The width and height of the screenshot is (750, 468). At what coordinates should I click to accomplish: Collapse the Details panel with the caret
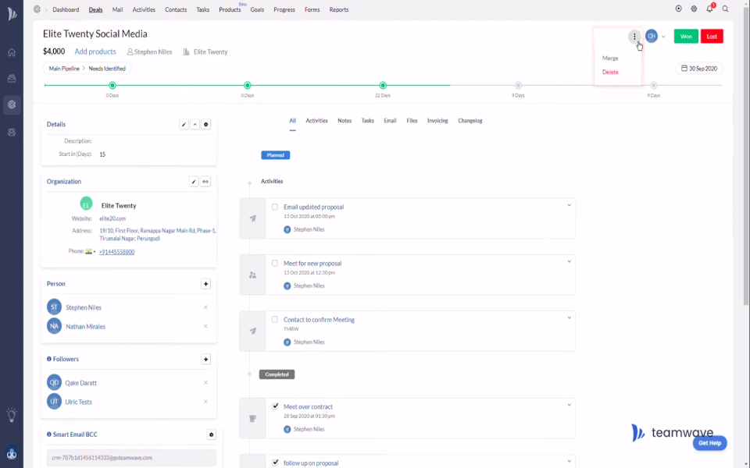click(x=195, y=125)
